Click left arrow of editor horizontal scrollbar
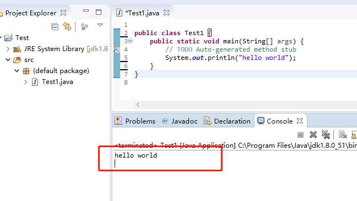 [138, 104]
